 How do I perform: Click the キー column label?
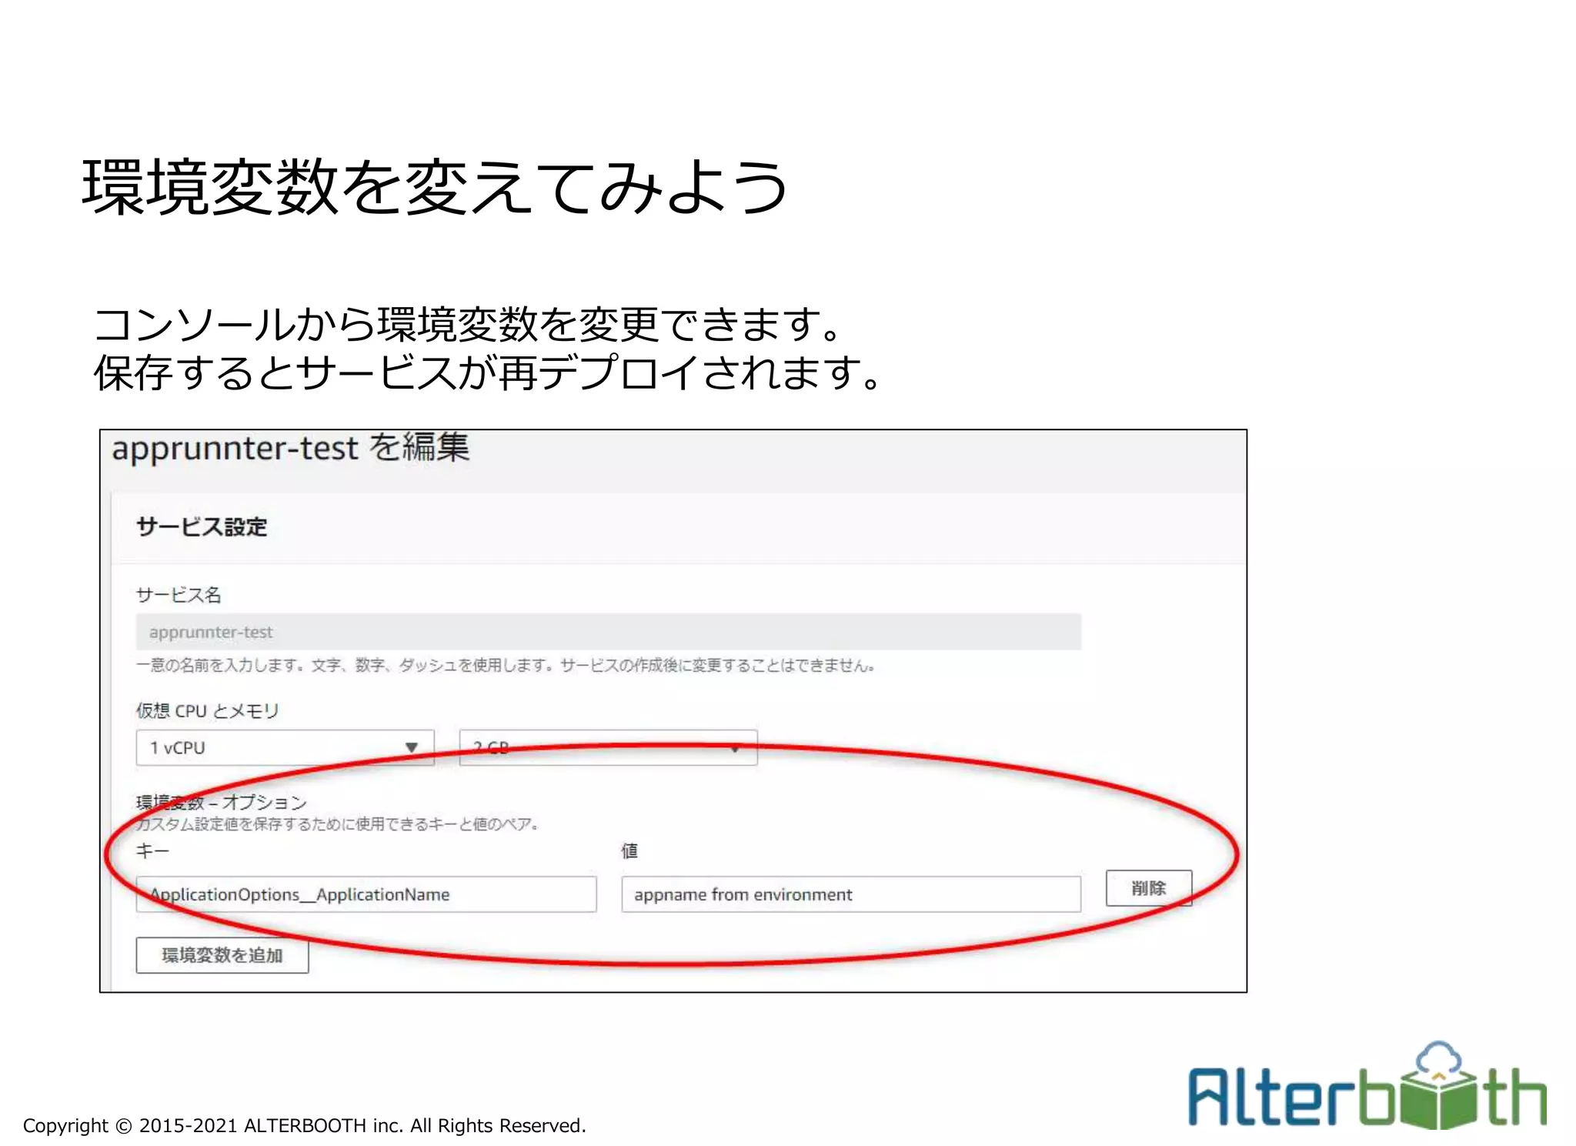pos(152,850)
